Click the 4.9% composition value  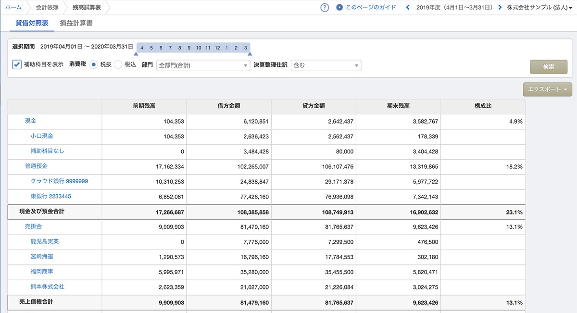(515, 122)
